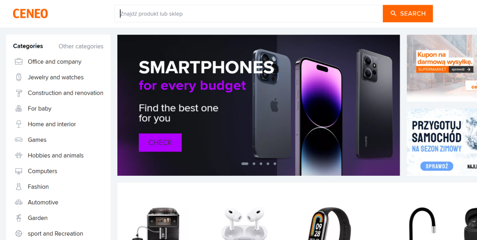The height and width of the screenshot is (240, 477).
Task: Select the last carousel slide dot
Action: tap(275, 164)
